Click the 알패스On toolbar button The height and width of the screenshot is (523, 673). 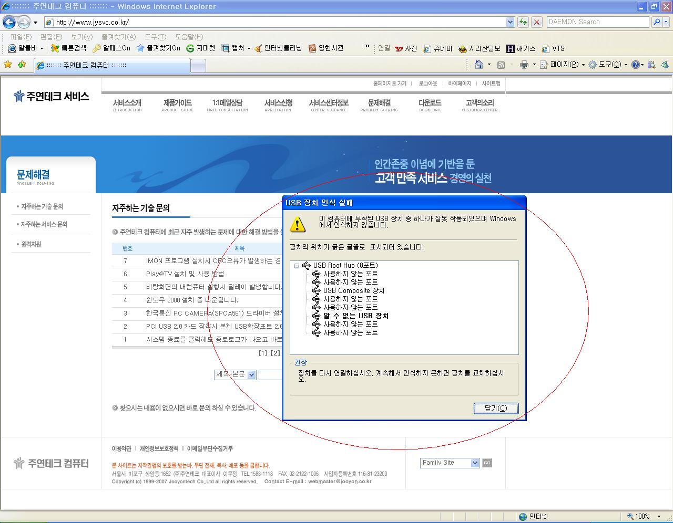(x=111, y=48)
